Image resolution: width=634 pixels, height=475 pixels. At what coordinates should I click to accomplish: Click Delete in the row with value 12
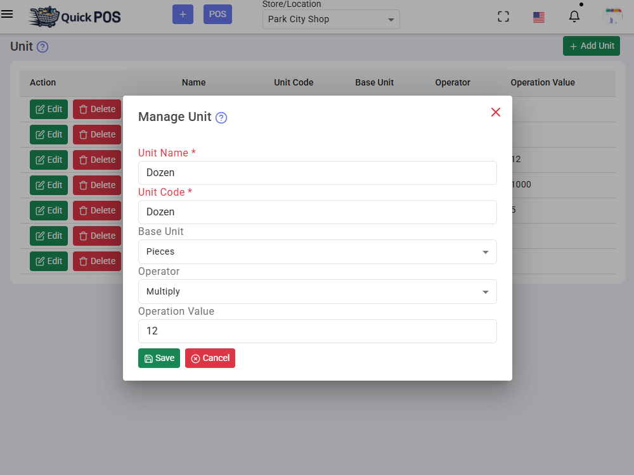click(97, 160)
